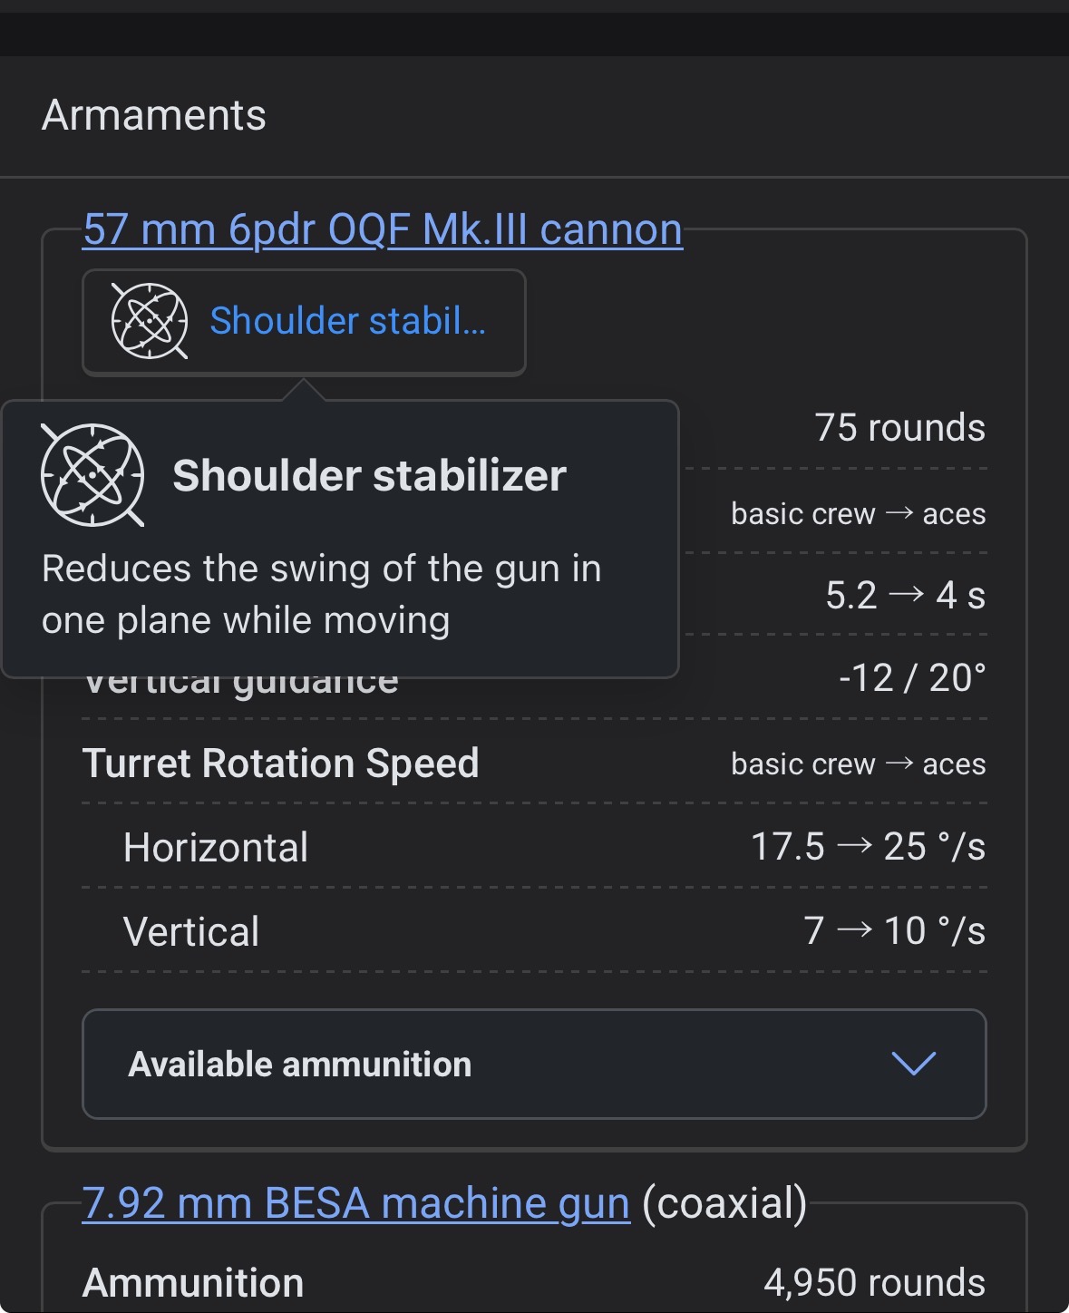The image size is (1069, 1313).
Task: Open the 57 mm 6pdr OQF Mk.III cannon link
Action: tap(382, 229)
